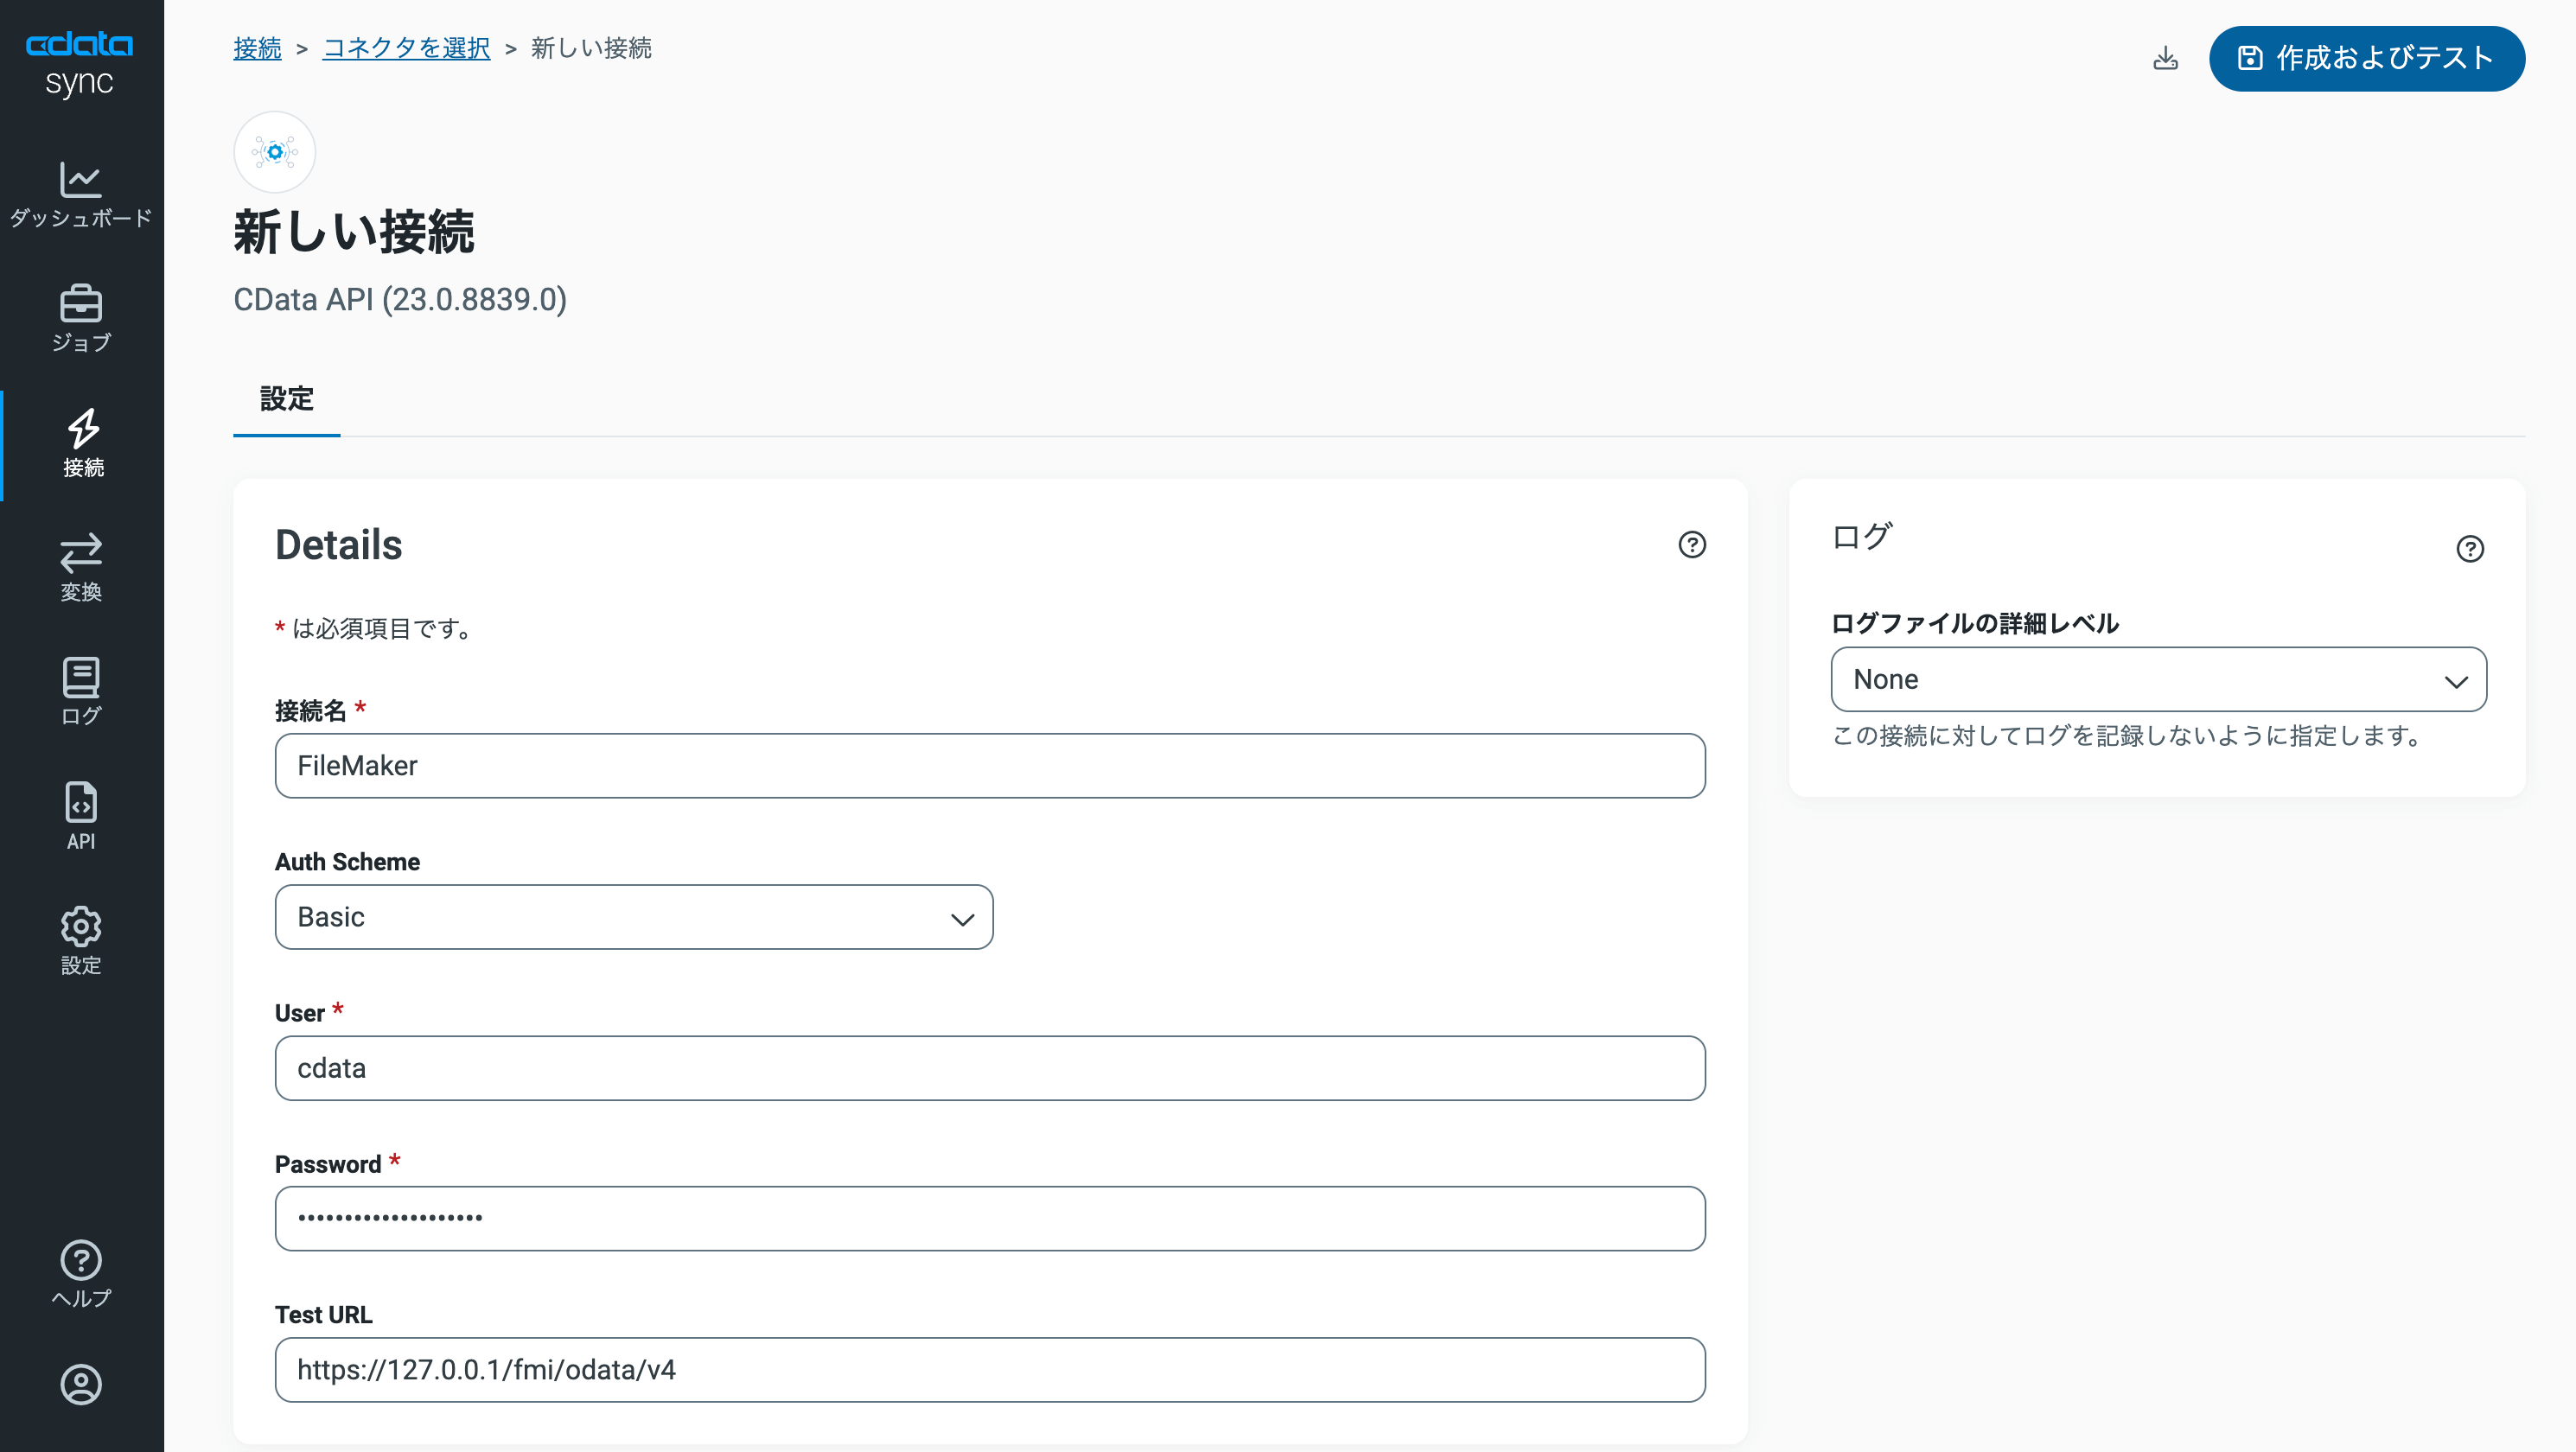The height and width of the screenshot is (1452, 2576).
Task: Open the ダッシュボード (Dashboard) sidebar icon
Action: point(81,194)
